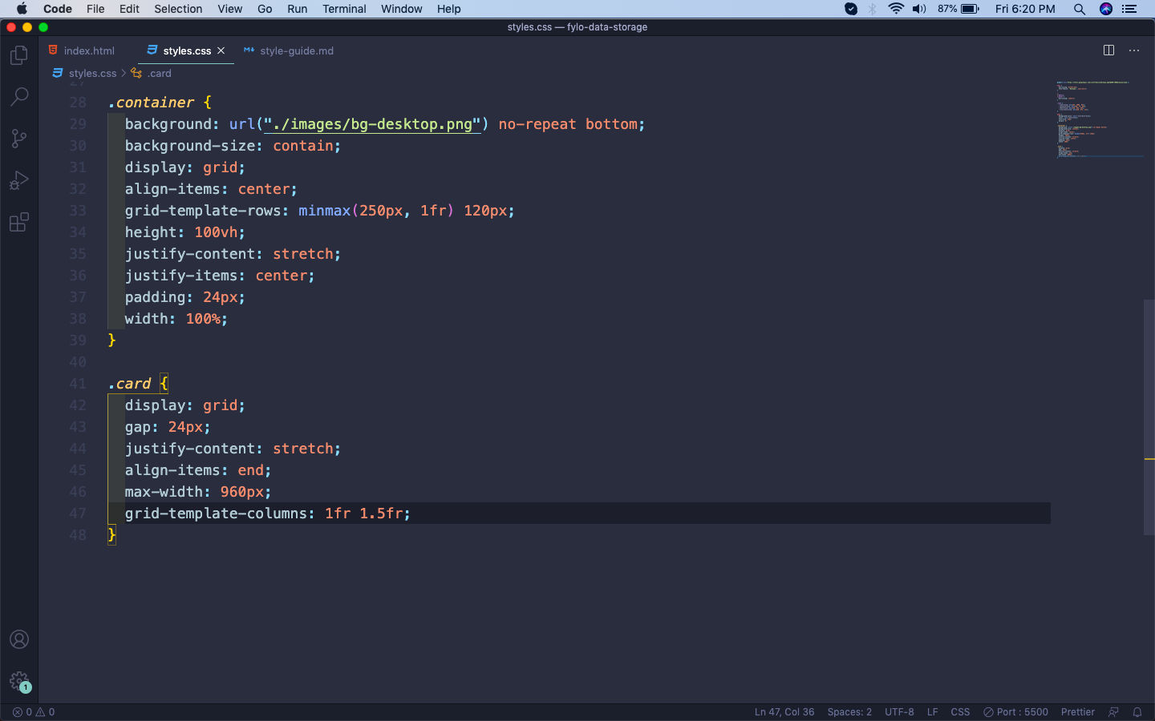Image resolution: width=1155 pixels, height=721 pixels.
Task: Open Spotlight search icon
Action: [x=1080, y=9]
